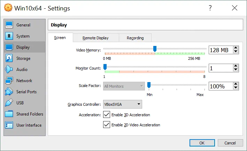Disable the Enable 3D Acceleration checkbox
This screenshot has width=247, height=151.
[107, 115]
